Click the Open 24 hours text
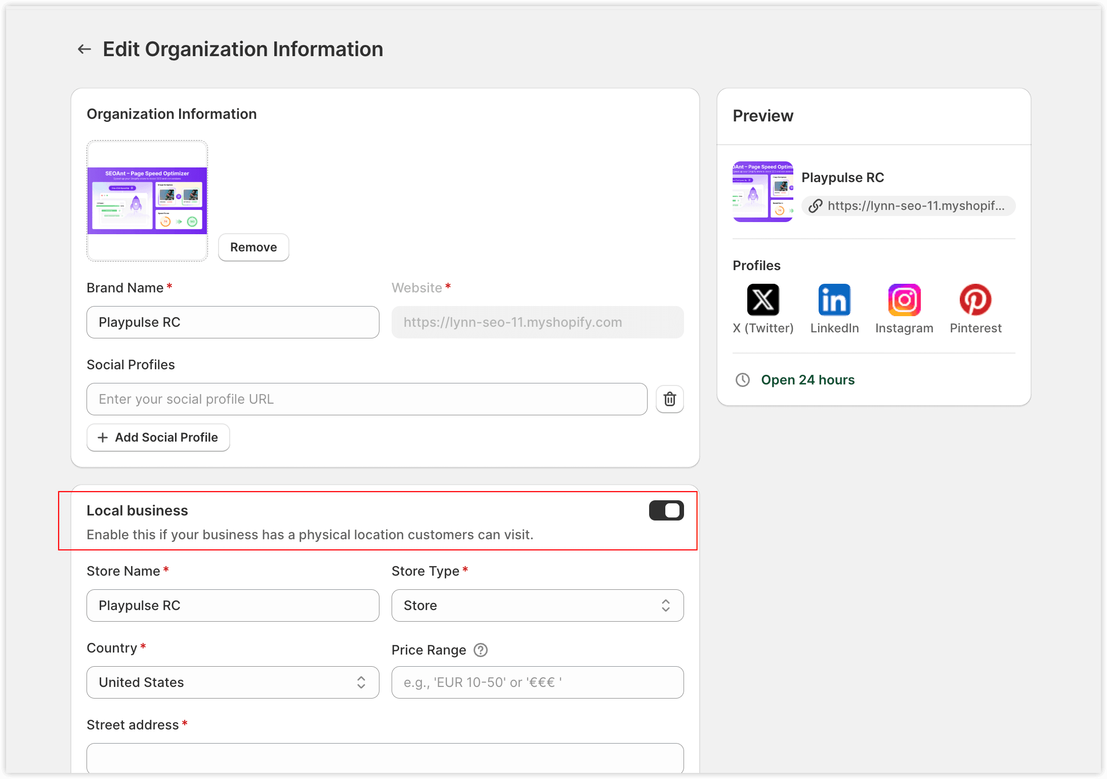The width and height of the screenshot is (1107, 779). pos(807,380)
